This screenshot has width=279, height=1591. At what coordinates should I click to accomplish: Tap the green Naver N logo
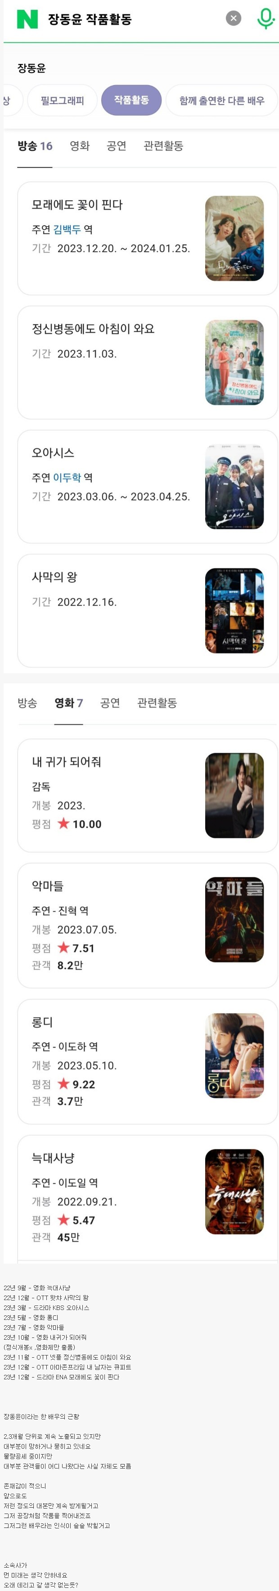tap(27, 18)
